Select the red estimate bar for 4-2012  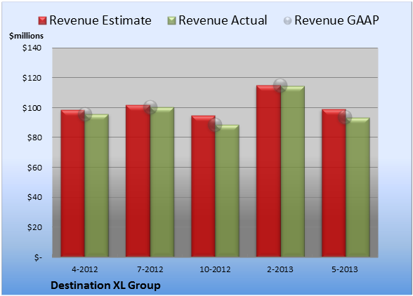[73, 183]
